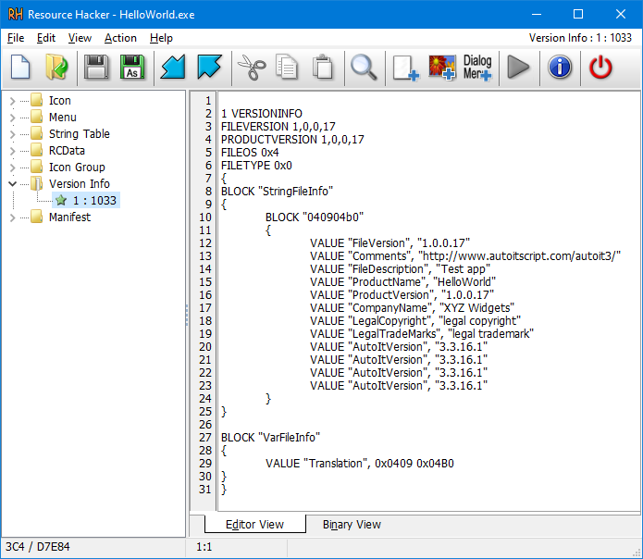Image resolution: width=643 pixels, height=559 pixels.
Task: Click the FileDescription "Test app" line
Action: (x=400, y=269)
